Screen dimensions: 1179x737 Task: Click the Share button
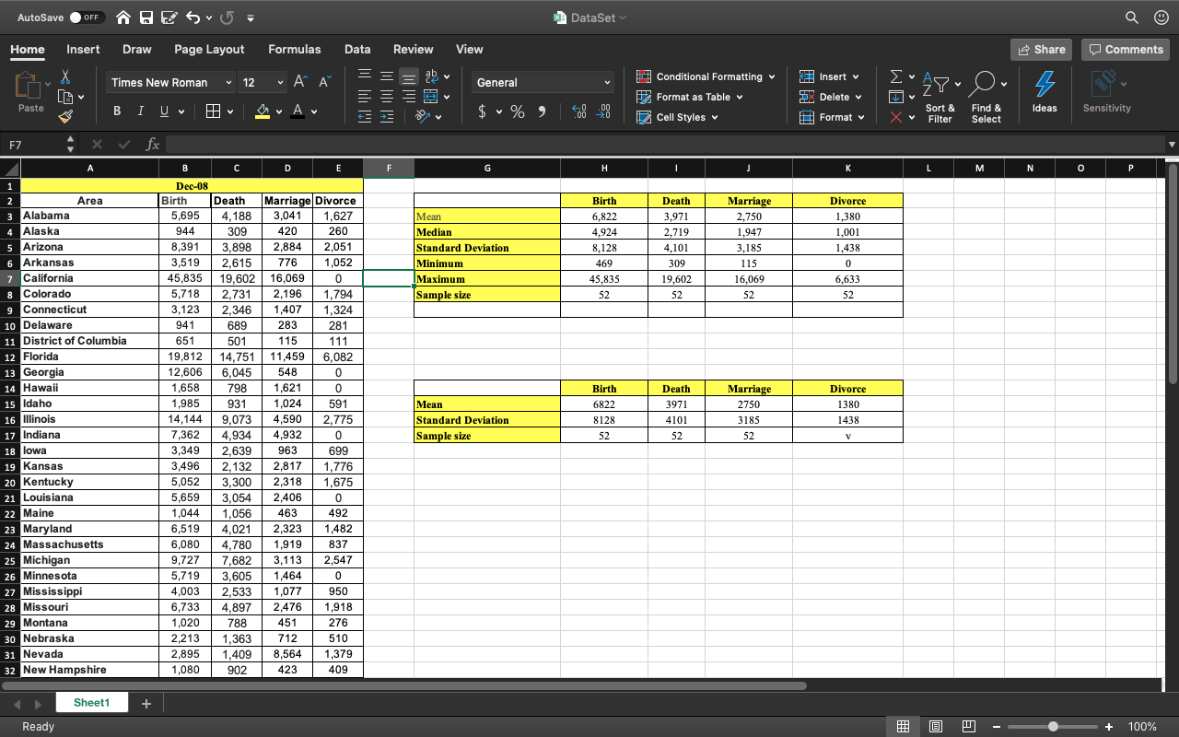(x=1041, y=50)
